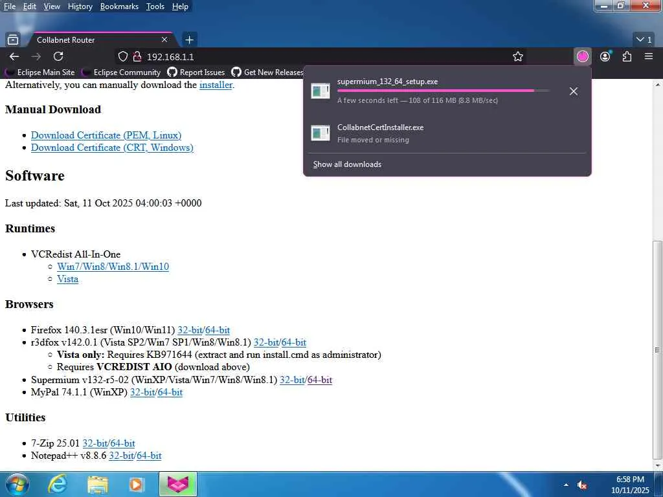Open the tracking protection shield icon
The image size is (663, 497).
pyautogui.click(x=122, y=57)
